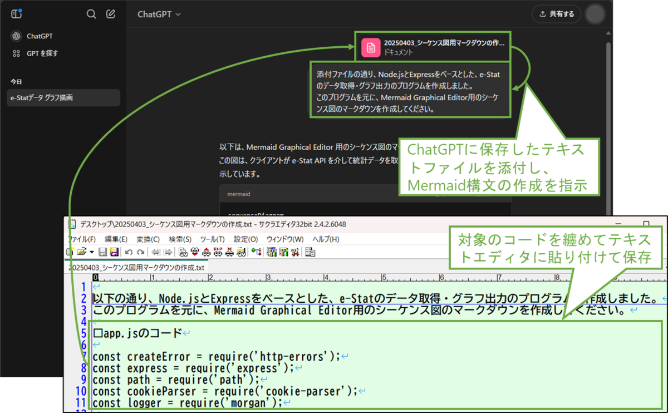668x413 pixels.
Task: Click the GPTを探す grid icon
Action: 16,53
